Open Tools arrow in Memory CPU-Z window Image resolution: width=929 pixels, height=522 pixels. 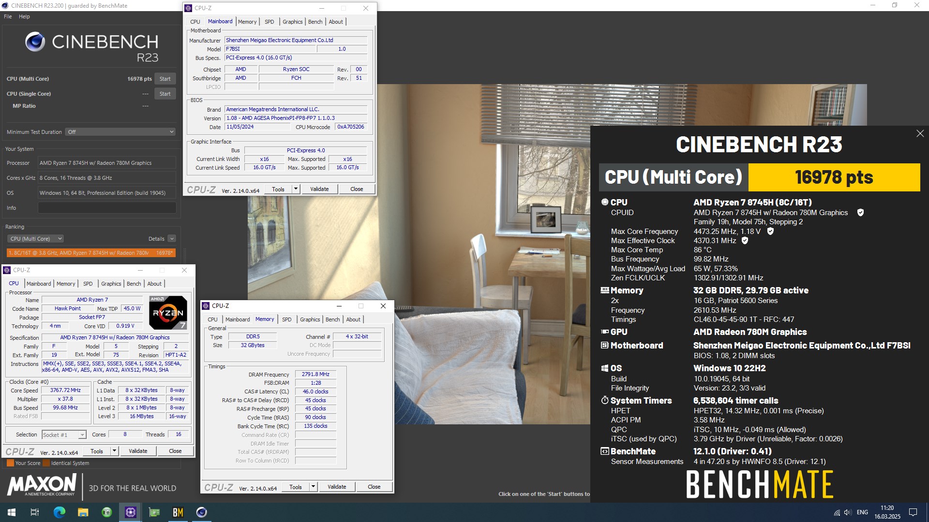click(313, 487)
